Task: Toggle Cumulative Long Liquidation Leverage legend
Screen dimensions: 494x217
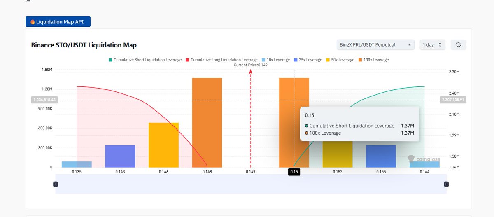Action: (x=221, y=60)
